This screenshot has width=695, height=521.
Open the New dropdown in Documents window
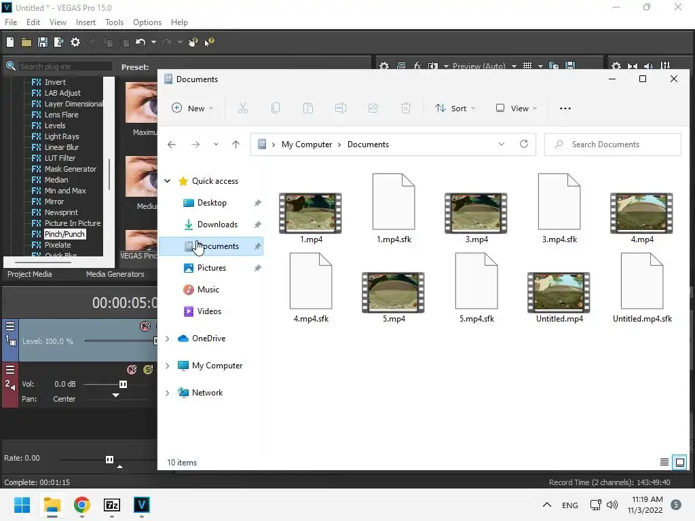pos(192,108)
